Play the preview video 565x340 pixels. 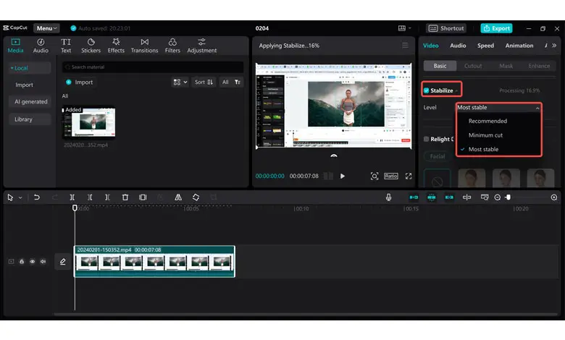click(343, 176)
